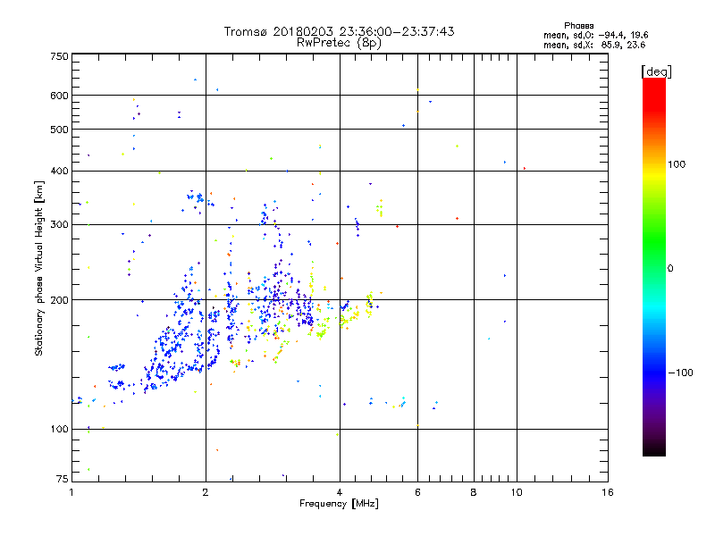Click the 'Frequency [MHz]' axis label

(x=339, y=504)
